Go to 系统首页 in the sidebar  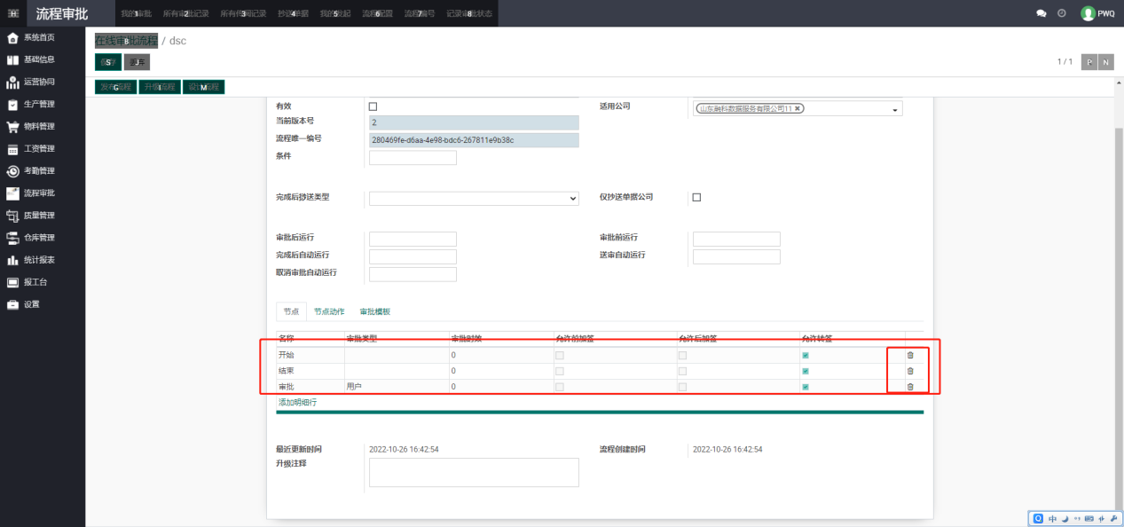(38, 37)
